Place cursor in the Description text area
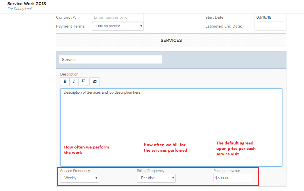This screenshot has width=304, height=191. (x=171, y=128)
